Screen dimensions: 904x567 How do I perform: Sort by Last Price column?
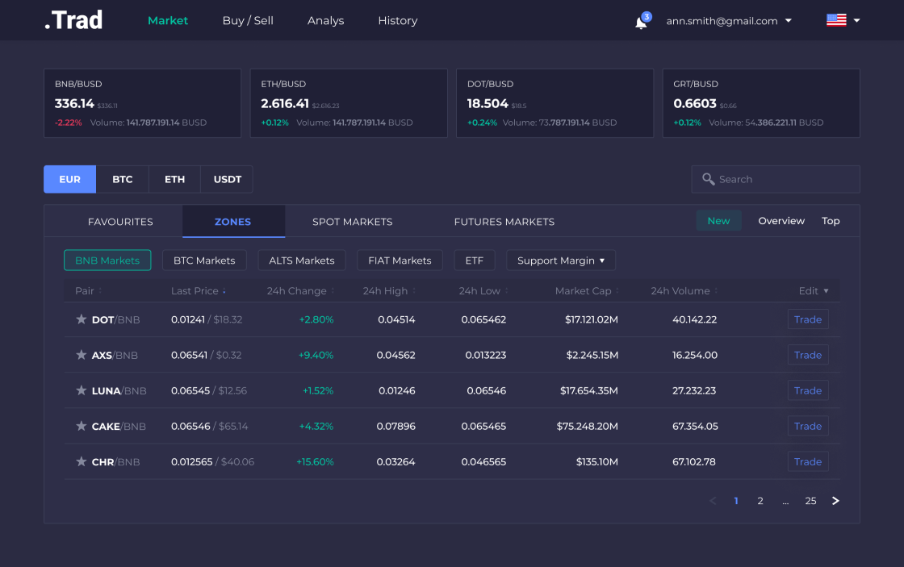198,291
